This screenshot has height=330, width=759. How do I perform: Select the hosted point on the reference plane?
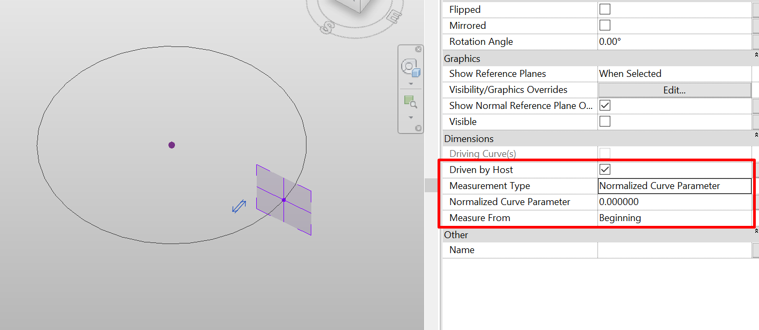point(283,200)
